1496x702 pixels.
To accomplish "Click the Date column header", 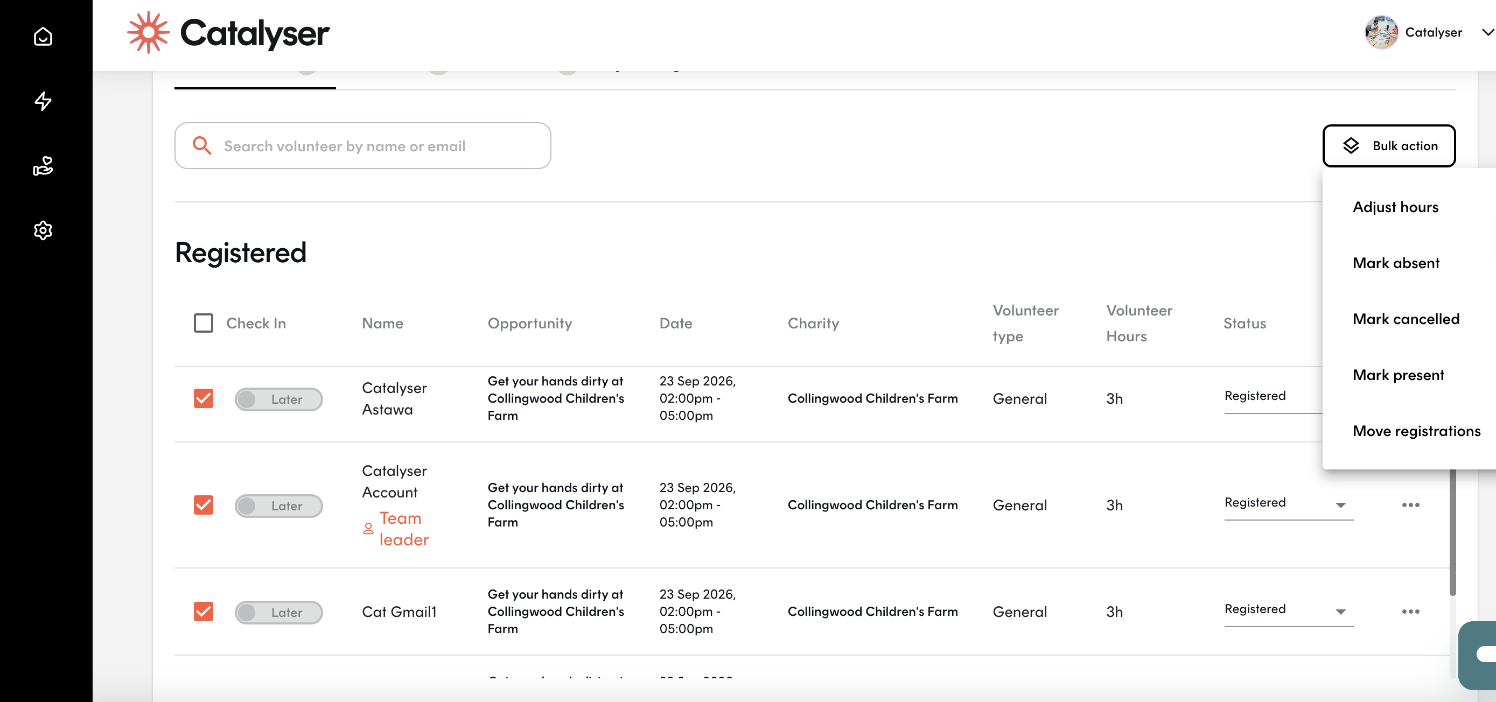I will [x=675, y=324].
